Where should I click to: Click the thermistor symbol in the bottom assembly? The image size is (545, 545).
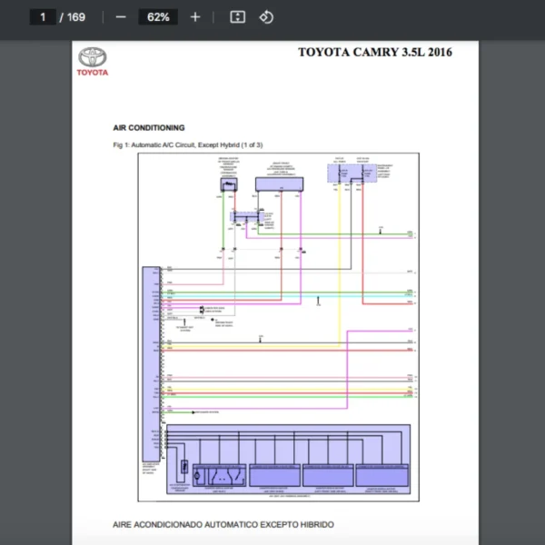(x=184, y=470)
